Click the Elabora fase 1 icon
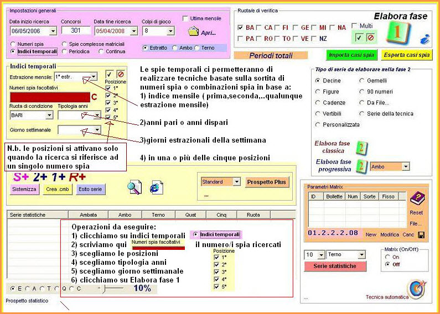Screen dimensions: 440x314 click(x=397, y=33)
